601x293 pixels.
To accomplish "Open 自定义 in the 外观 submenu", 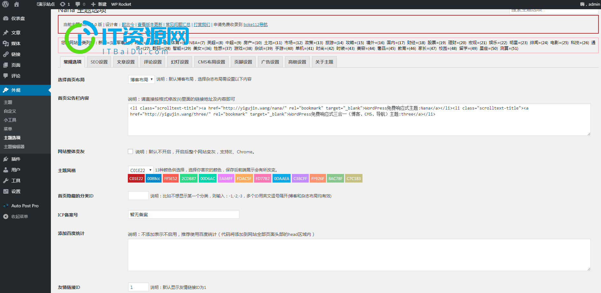I will [10, 111].
